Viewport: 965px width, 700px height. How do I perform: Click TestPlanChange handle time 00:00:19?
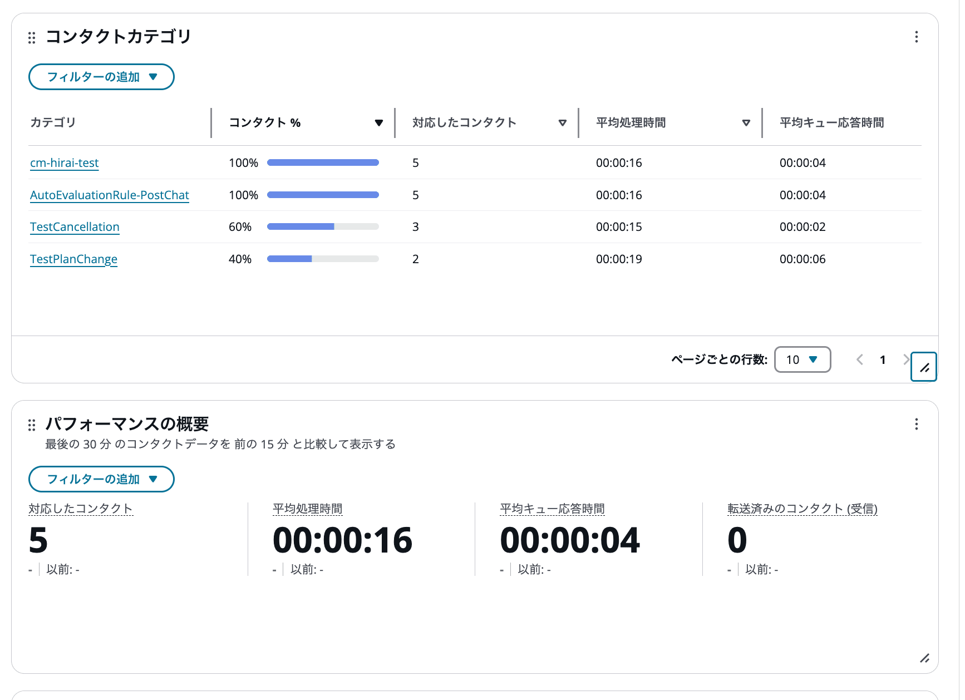619,259
